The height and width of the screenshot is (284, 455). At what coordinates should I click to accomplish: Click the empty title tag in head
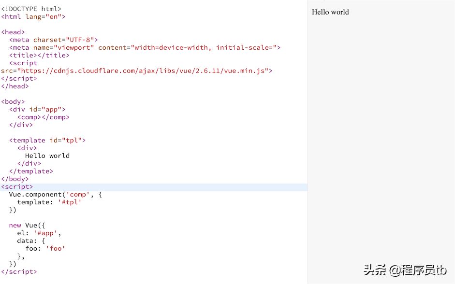(39, 55)
